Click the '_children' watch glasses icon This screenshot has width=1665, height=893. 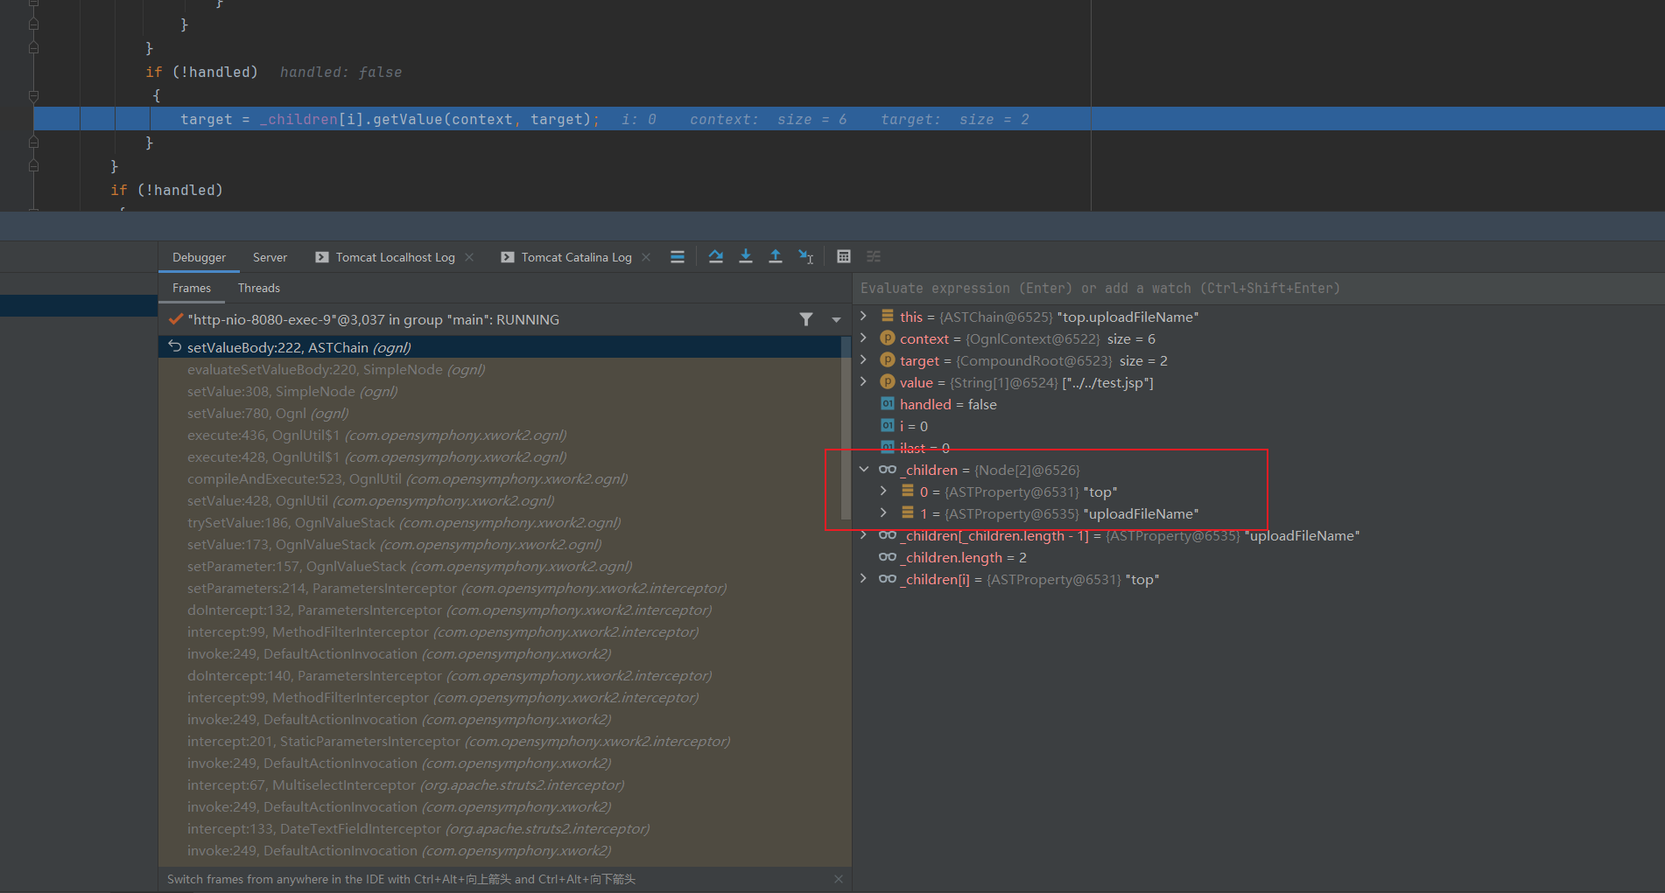point(888,470)
